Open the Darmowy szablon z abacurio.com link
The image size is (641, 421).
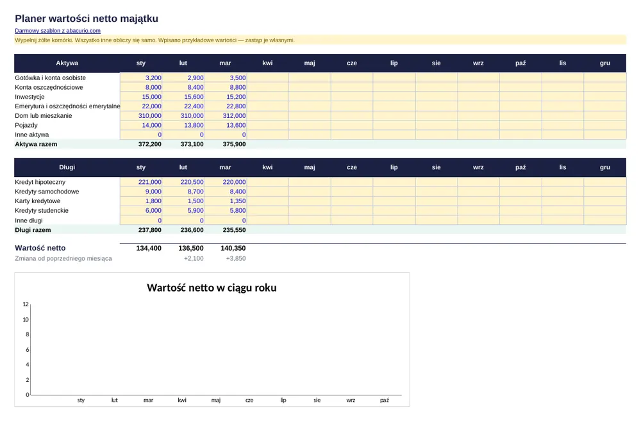pyautogui.click(x=58, y=31)
